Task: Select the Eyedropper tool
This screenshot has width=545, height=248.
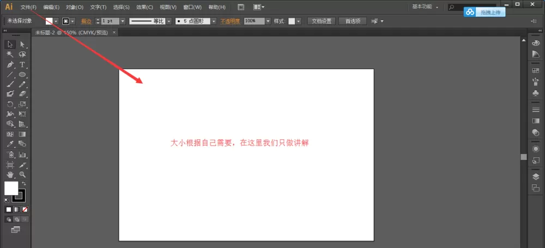Action: point(10,144)
